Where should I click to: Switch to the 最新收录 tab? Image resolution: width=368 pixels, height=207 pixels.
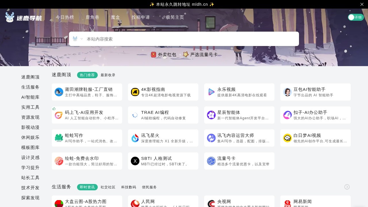pyautogui.click(x=108, y=75)
